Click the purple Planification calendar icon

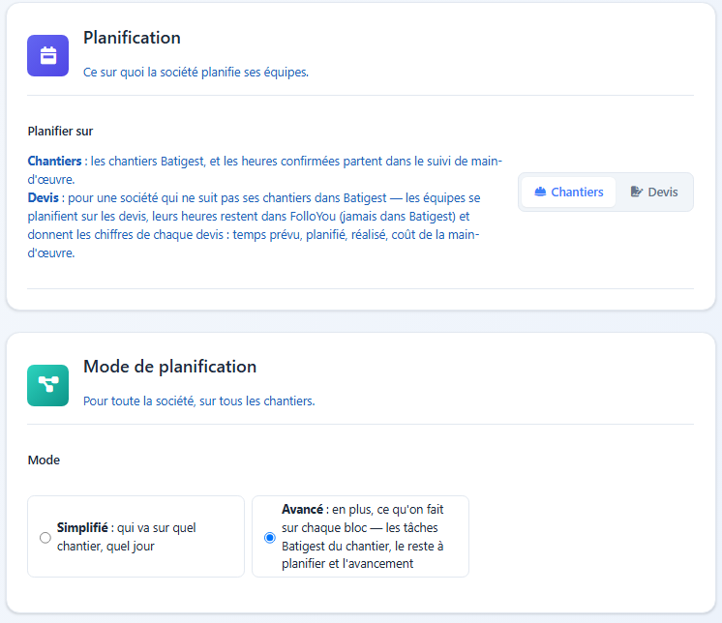(47, 56)
